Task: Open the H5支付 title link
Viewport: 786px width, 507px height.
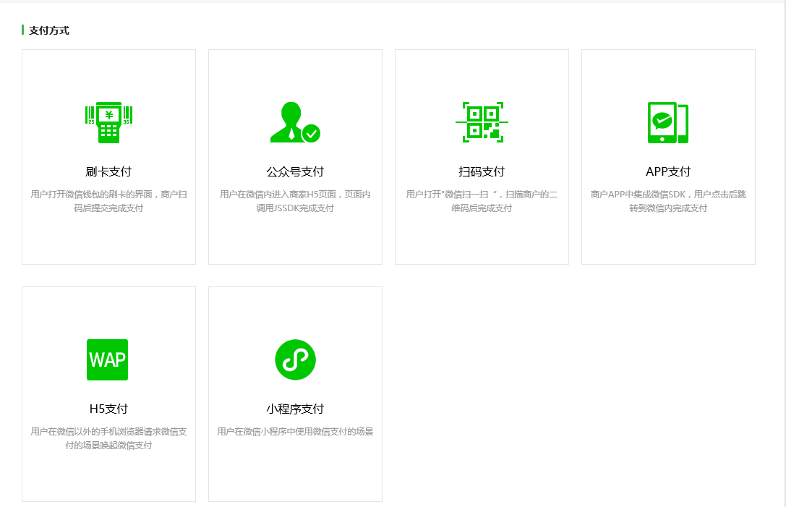Action: point(108,409)
